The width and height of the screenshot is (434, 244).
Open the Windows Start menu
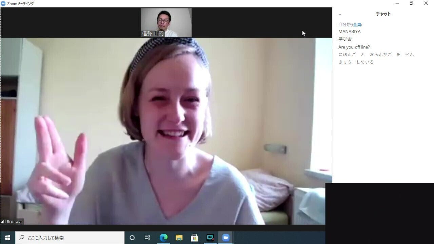coord(7,238)
